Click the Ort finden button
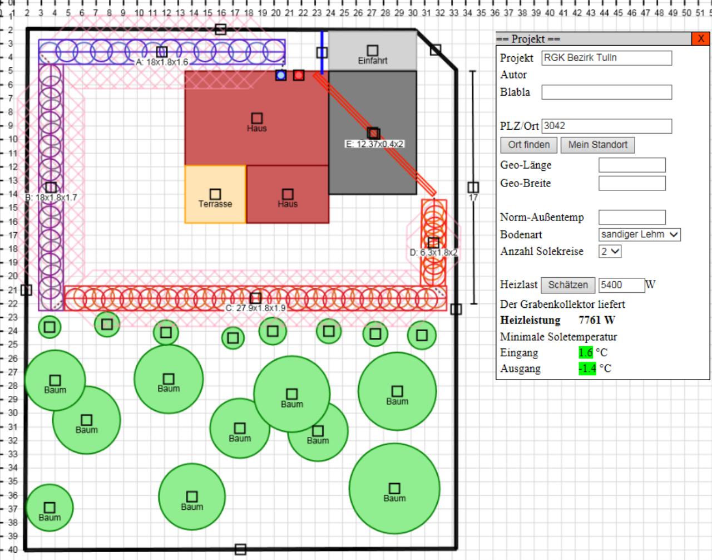This screenshot has height=560, width=712. click(x=528, y=145)
